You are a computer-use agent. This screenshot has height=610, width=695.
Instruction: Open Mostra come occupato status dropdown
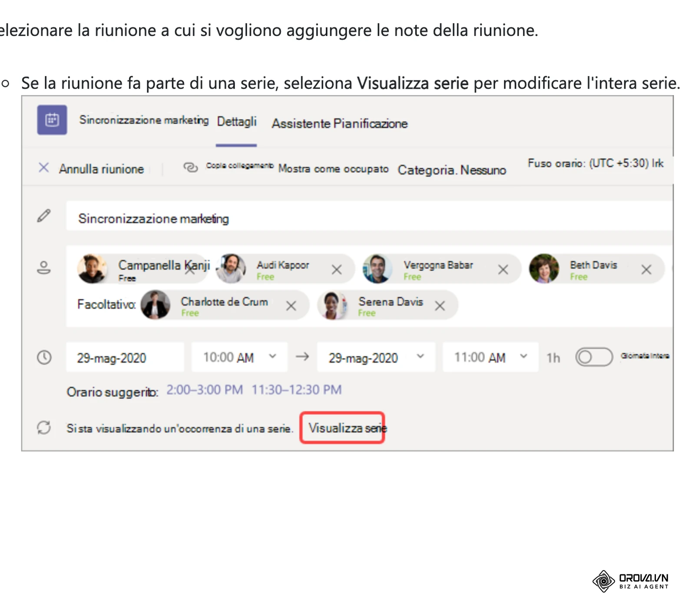coord(334,168)
